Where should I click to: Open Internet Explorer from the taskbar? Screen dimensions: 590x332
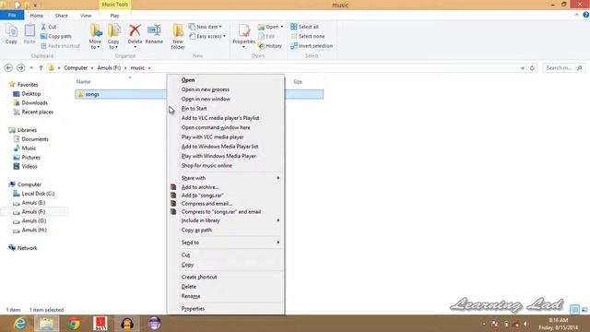[19, 324]
